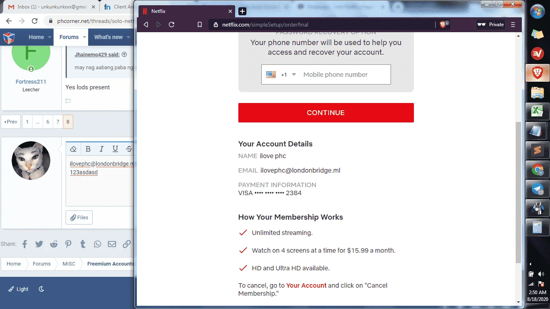Toggle underline formatting in the reply editor
Image resolution: width=550 pixels, height=309 pixels.
[x=115, y=149]
